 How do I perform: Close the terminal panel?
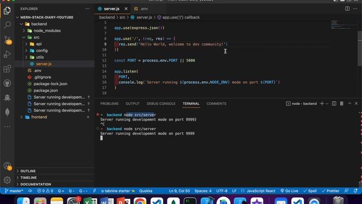[356, 104]
